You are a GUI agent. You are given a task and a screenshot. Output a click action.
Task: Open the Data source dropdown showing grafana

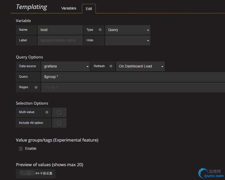(x=65, y=66)
